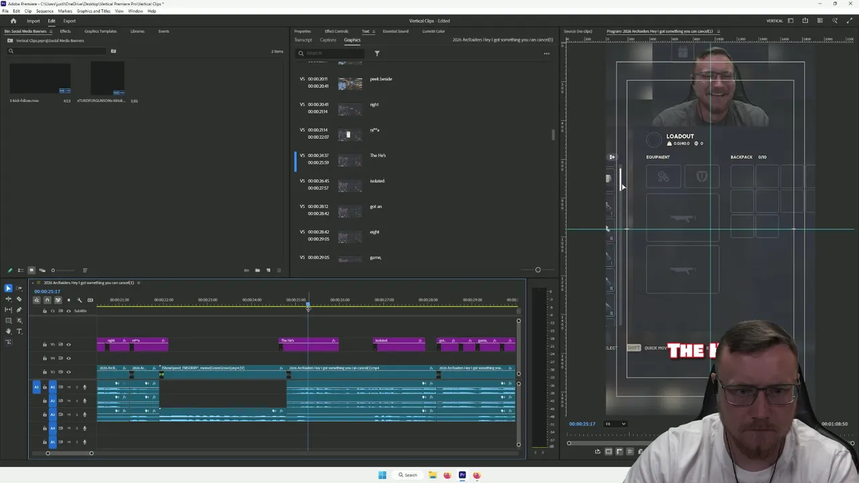
Task: Switch to the Captions tab
Action: [x=327, y=40]
